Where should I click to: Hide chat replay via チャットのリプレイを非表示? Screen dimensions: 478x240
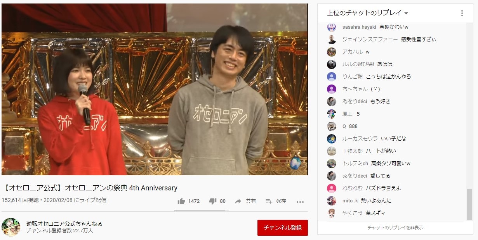tap(395, 228)
